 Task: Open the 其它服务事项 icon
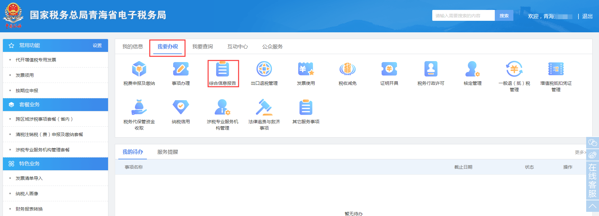coord(306,107)
